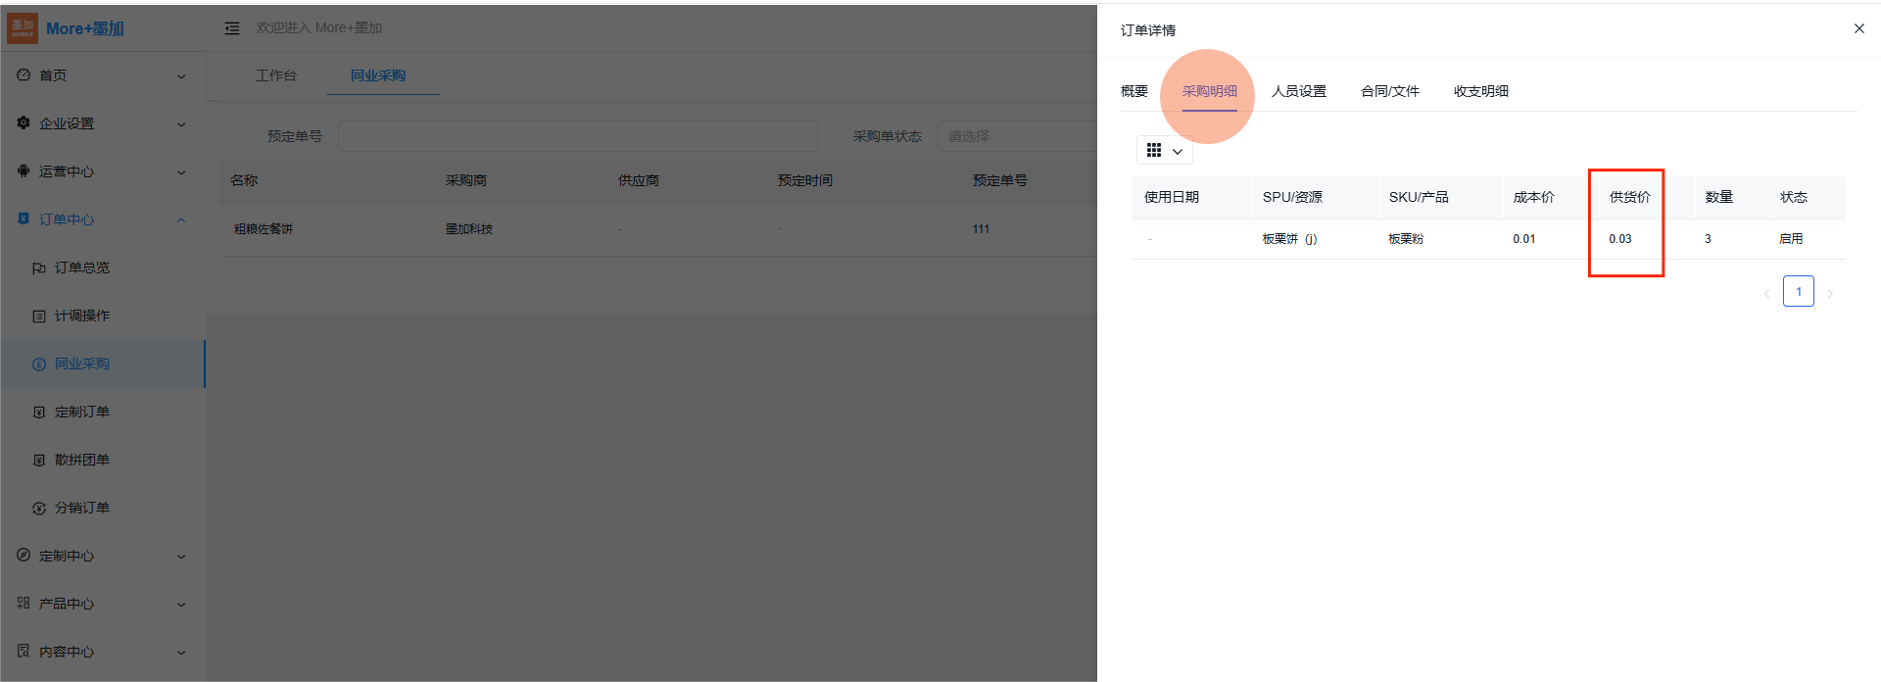Open the column settings grid icon
Viewport: 1881px width, 682px height.
pyautogui.click(x=1164, y=151)
